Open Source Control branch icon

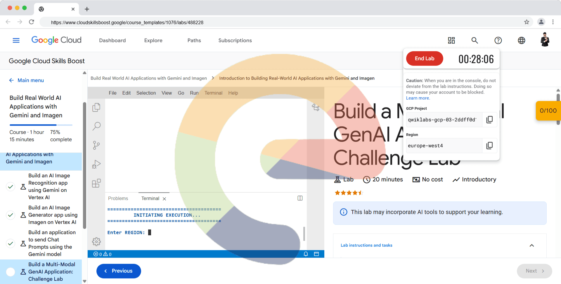[96, 145]
